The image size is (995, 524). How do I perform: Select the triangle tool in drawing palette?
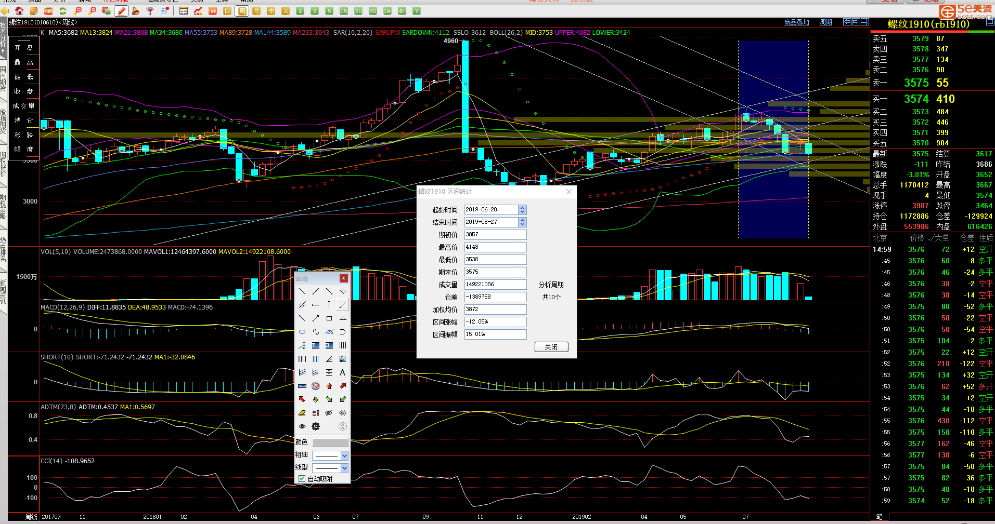[343, 318]
